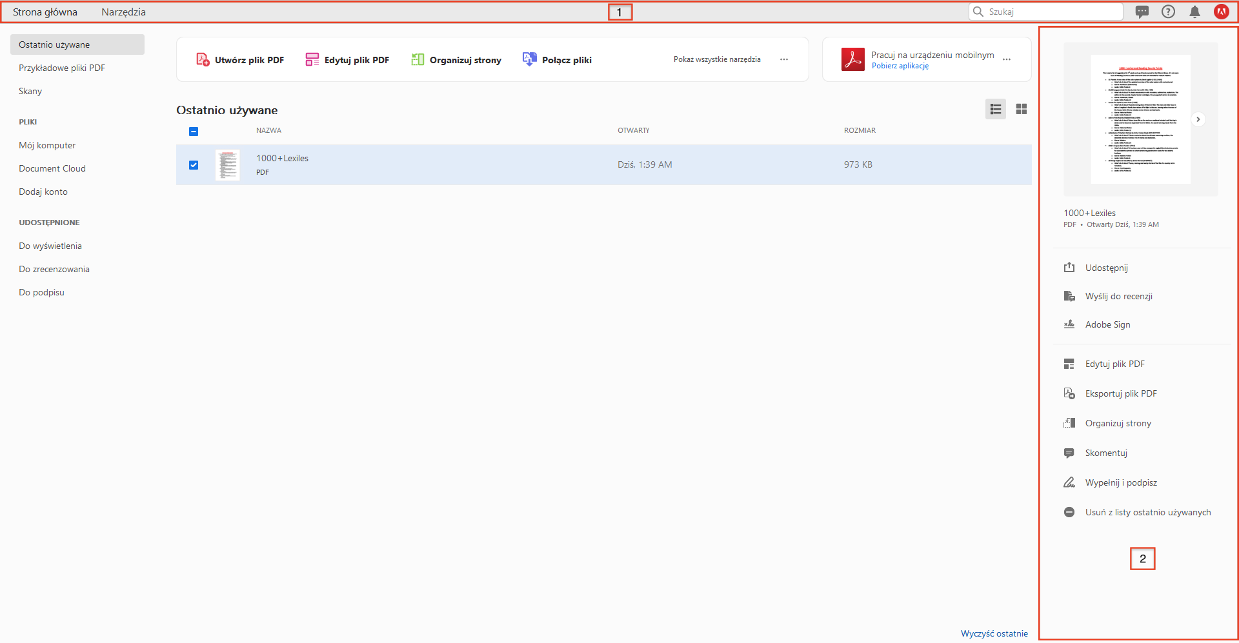1239x643 pixels.
Task: Open the notifications bell
Action: [x=1195, y=12]
